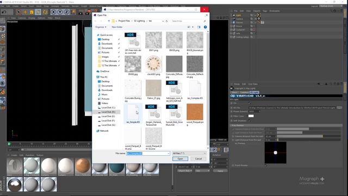This screenshot has width=348, height=196.
Task: Select the ies_Complex.IES file
Action: tap(195, 89)
